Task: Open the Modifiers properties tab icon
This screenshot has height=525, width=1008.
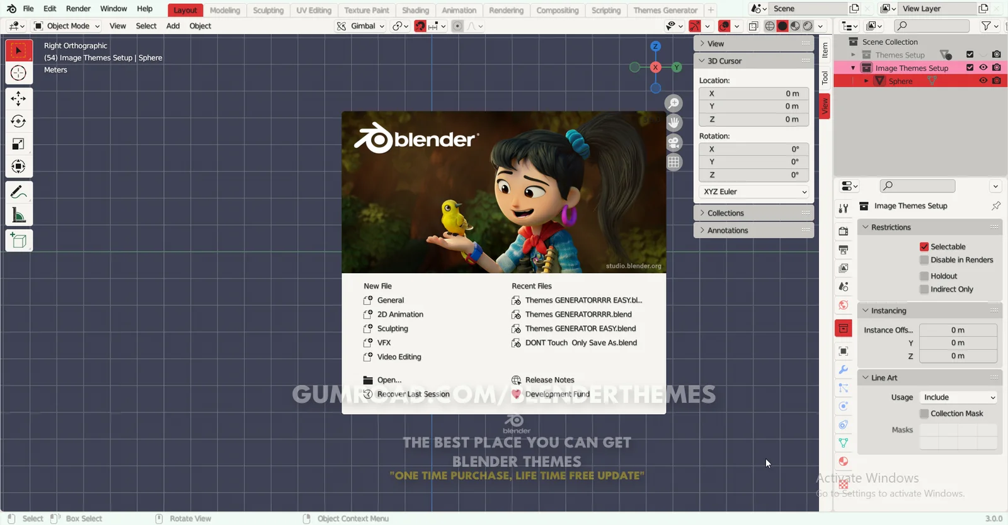Action: coord(844,370)
